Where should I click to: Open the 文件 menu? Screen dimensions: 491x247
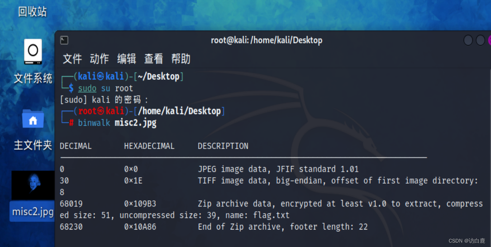tap(72, 59)
